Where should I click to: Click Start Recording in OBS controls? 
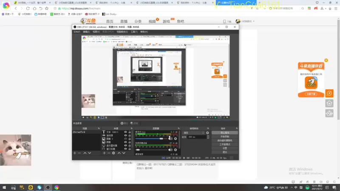pyautogui.click(x=225, y=137)
